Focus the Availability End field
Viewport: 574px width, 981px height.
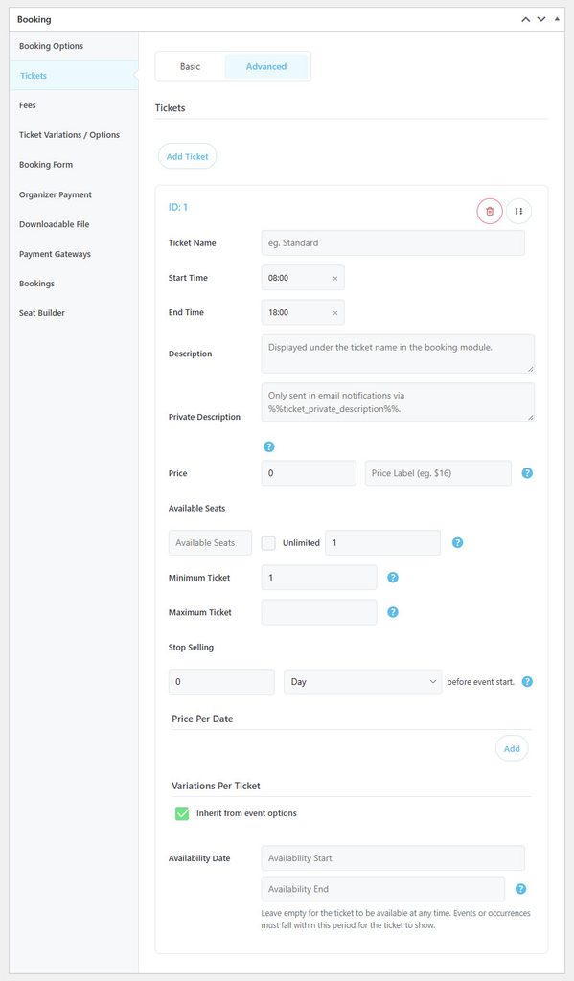pos(383,889)
